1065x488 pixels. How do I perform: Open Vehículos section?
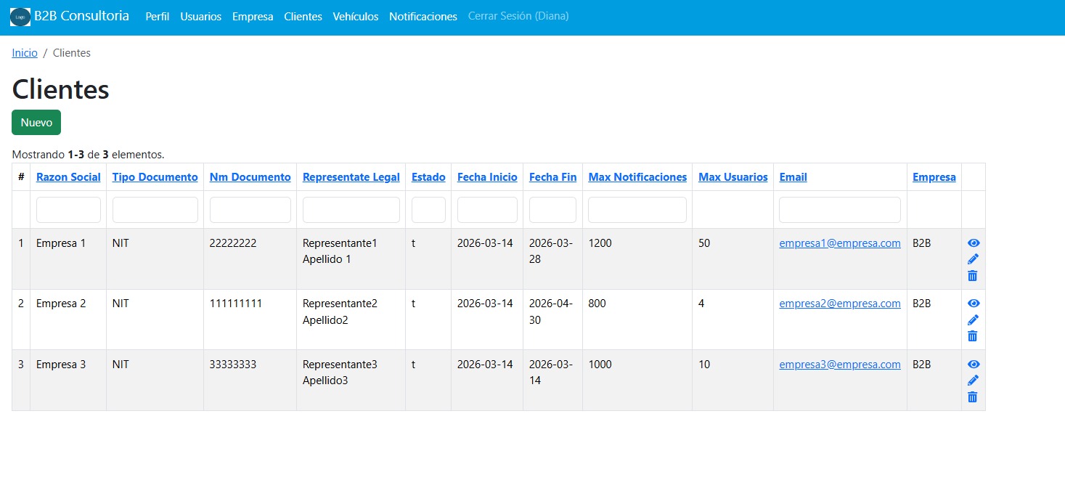[356, 16]
